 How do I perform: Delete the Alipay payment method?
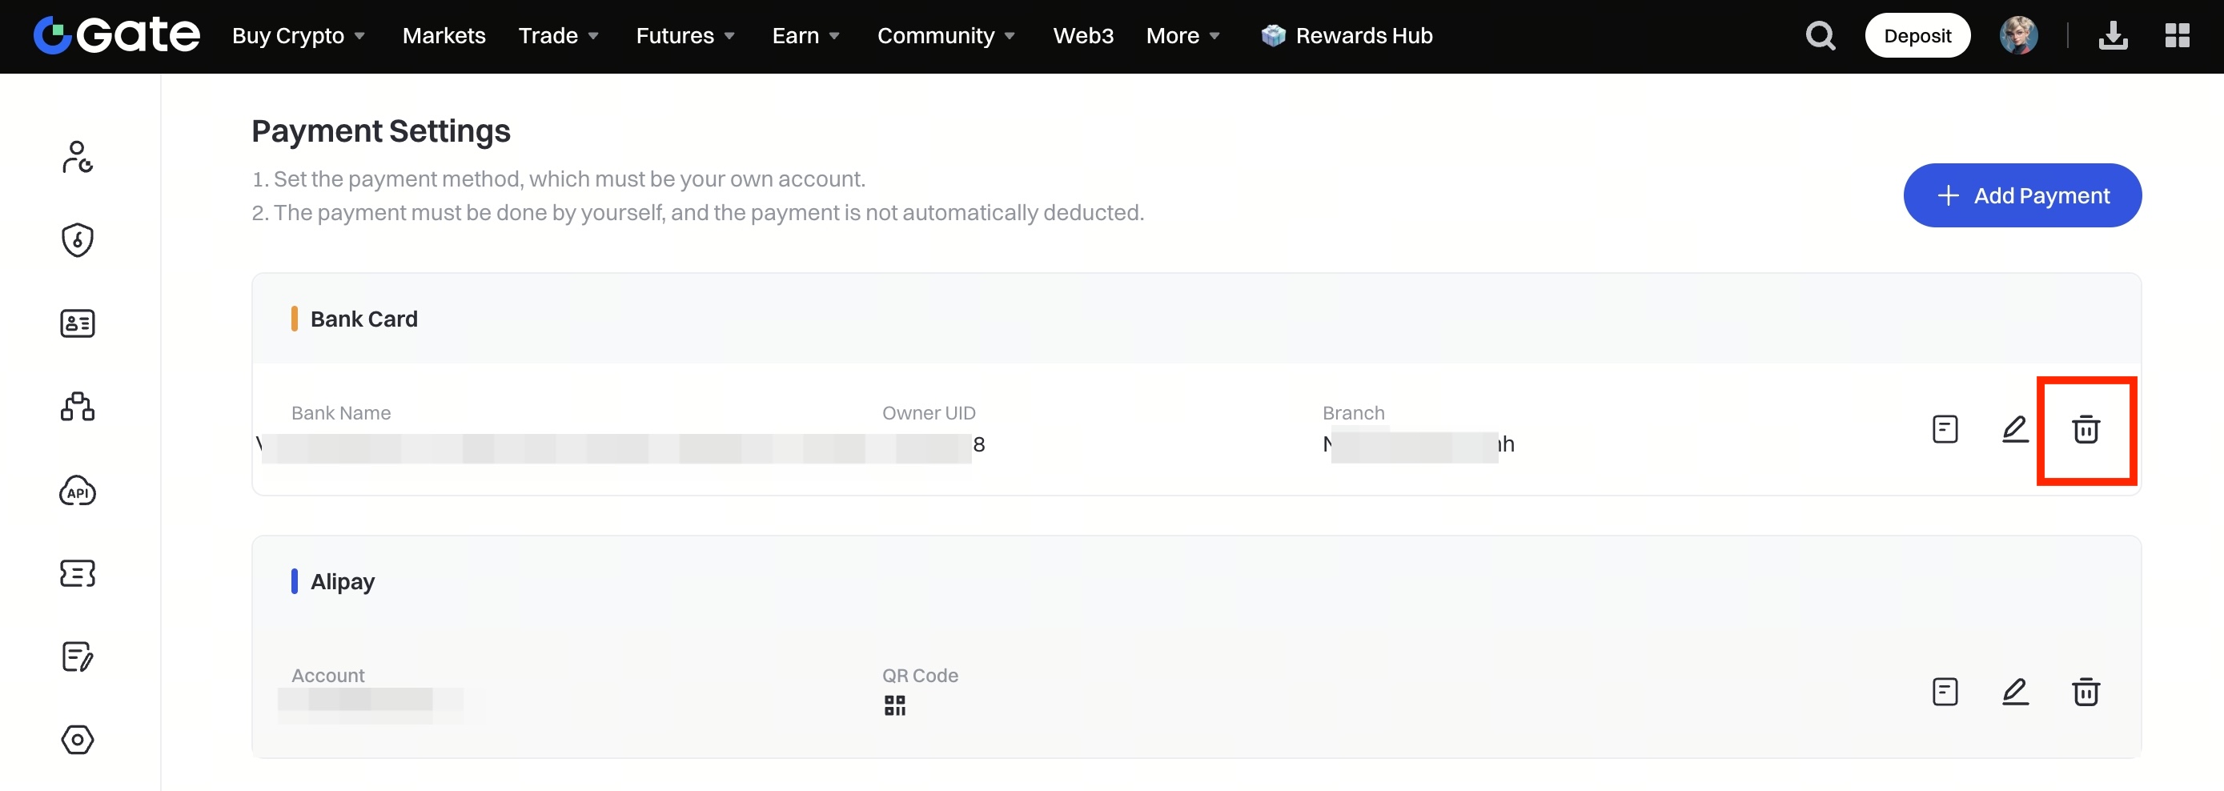click(x=2085, y=692)
